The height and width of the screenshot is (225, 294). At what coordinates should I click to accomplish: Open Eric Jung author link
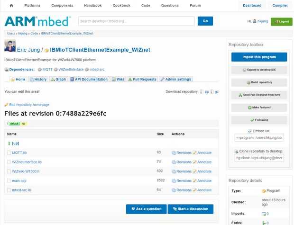[28, 50]
